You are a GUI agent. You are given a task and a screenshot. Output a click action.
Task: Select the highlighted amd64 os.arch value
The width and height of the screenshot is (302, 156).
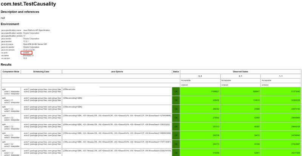pyautogui.click(x=26, y=52)
